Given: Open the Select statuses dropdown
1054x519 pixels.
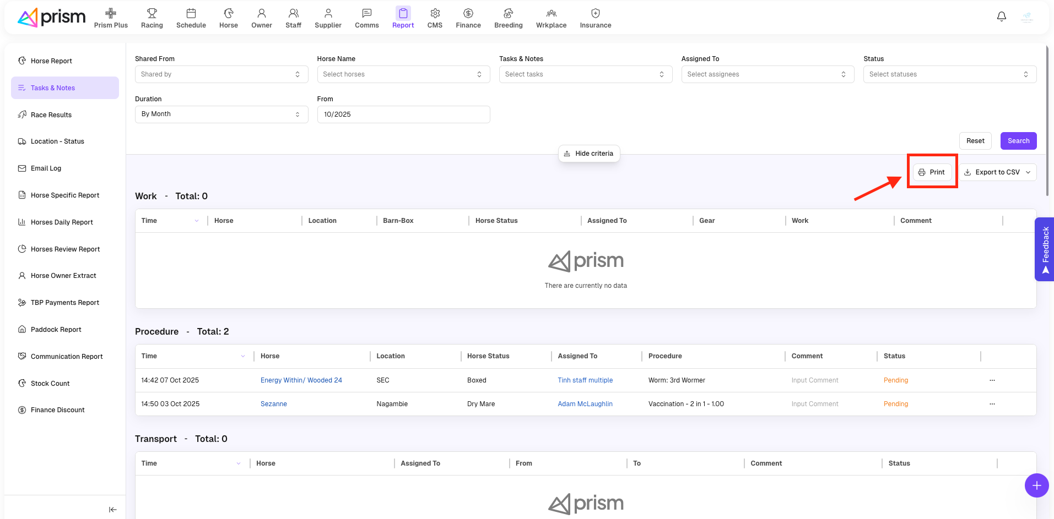Looking at the screenshot, I should [949, 74].
